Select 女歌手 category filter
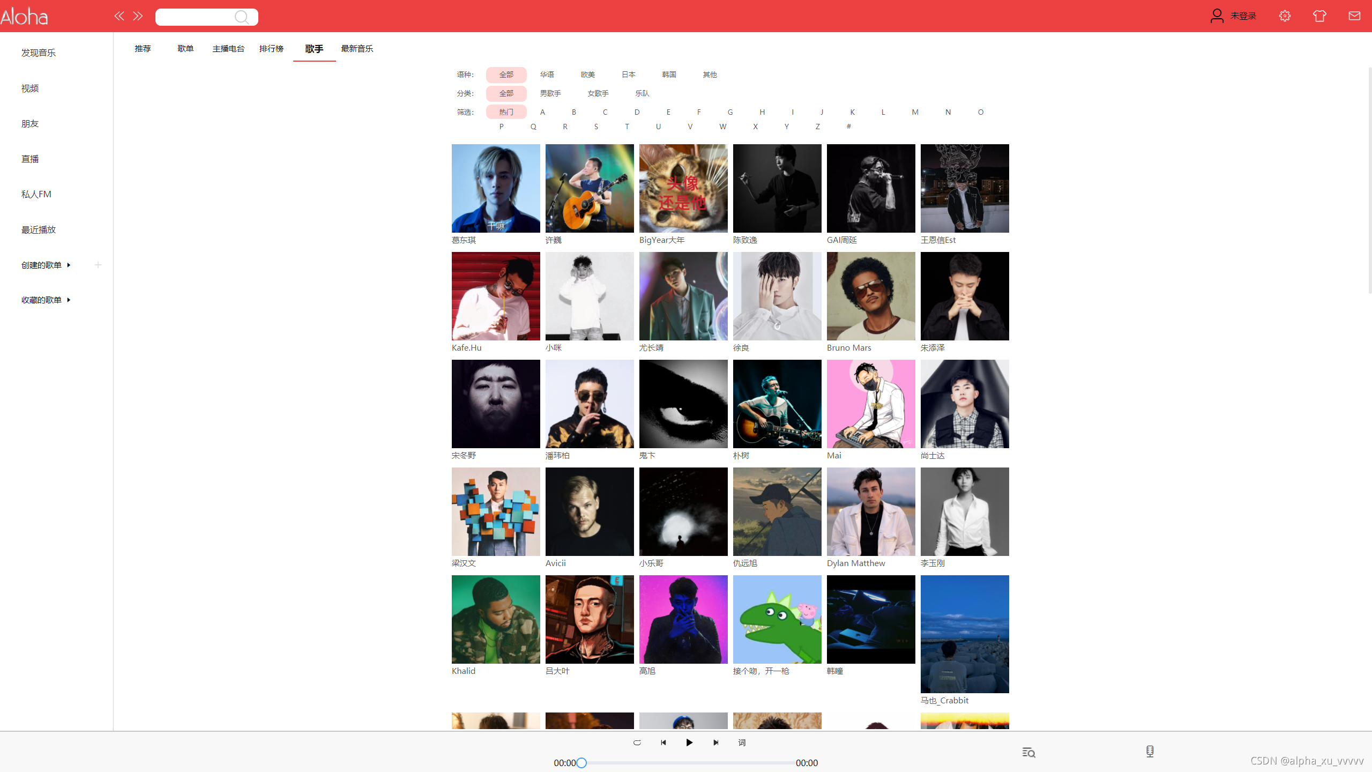This screenshot has height=772, width=1372. pos(598,93)
